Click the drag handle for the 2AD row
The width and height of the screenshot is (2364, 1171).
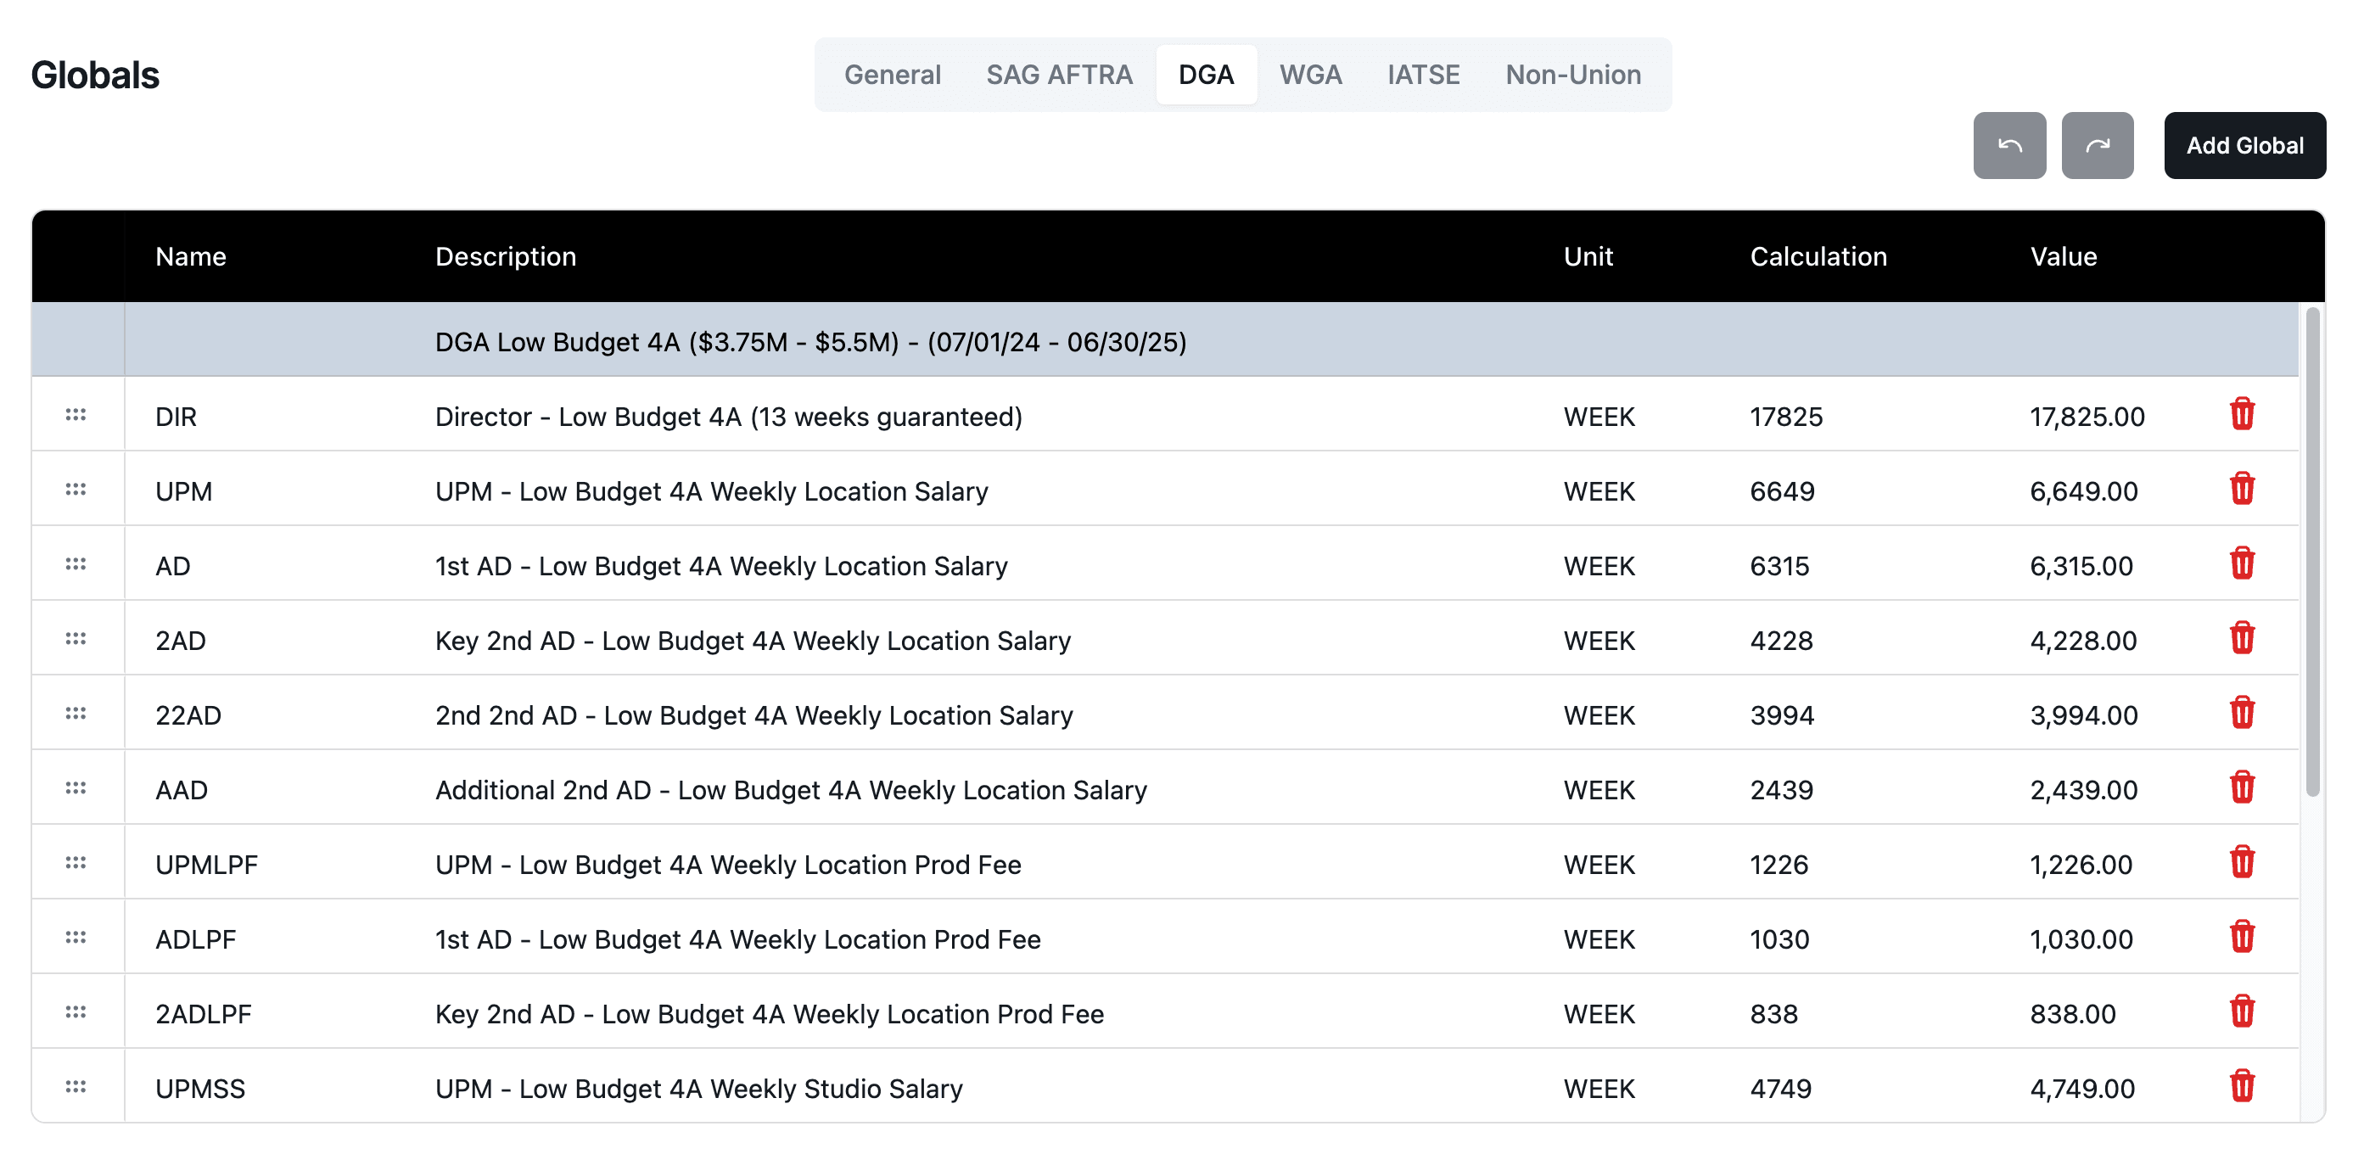pos(76,640)
